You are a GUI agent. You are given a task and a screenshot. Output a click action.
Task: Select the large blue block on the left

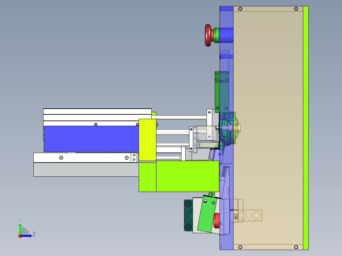pyautogui.click(x=91, y=139)
